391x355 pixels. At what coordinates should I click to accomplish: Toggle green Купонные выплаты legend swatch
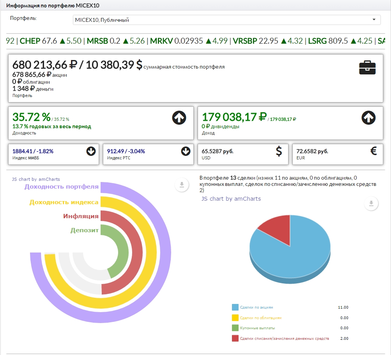[x=235, y=328]
